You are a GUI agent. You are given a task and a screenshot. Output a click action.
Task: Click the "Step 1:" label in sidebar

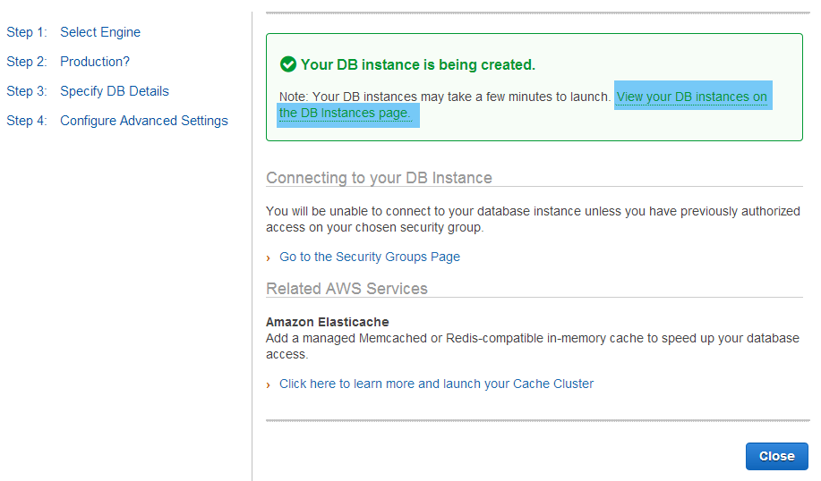[27, 32]
